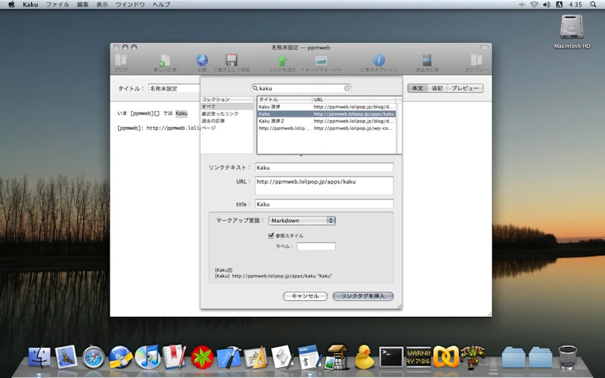
Task: Open the ウインドウ menu
Action: coord(130,5)
